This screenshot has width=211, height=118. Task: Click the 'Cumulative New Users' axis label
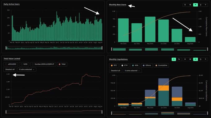click(206, 26)
